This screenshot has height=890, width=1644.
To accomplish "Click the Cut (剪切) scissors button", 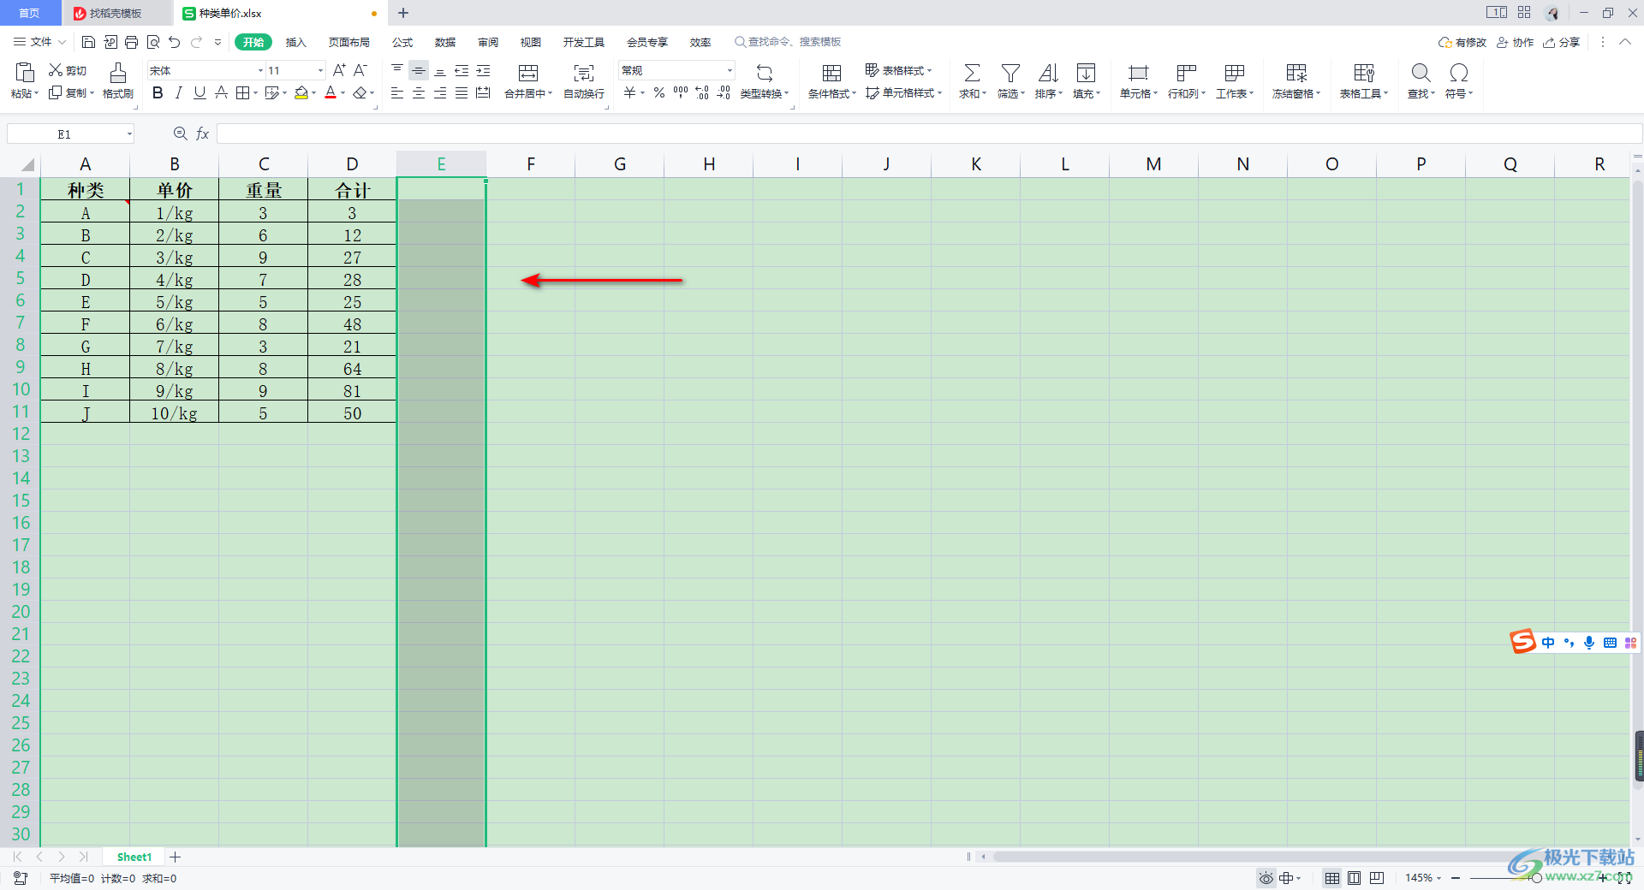I will coord(68,70).
